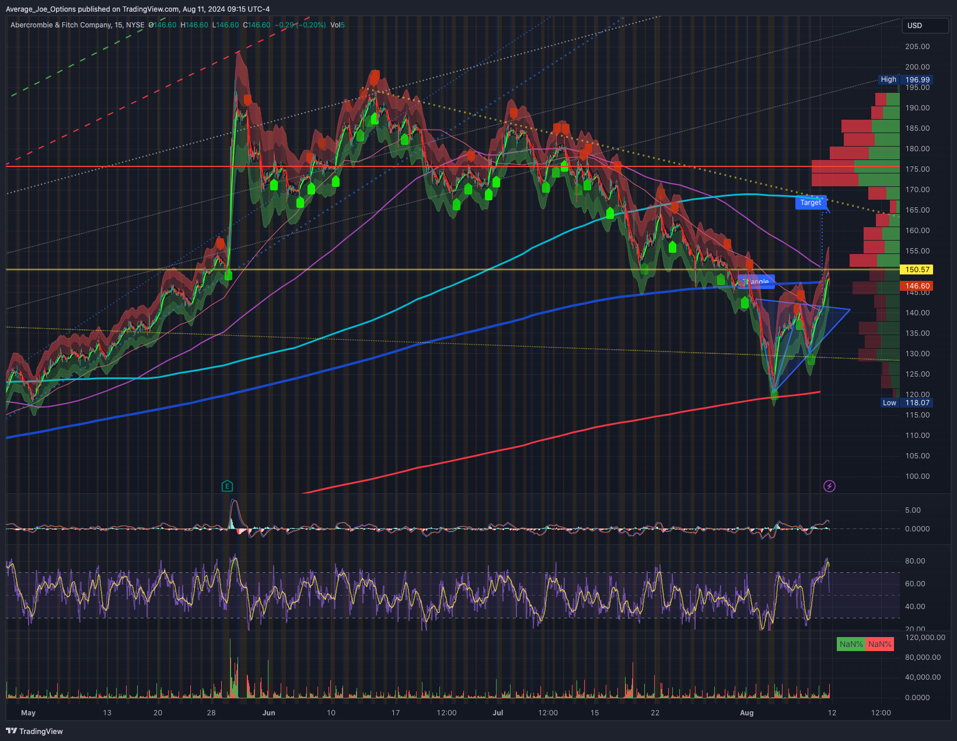Click the red sell marker at mid-June peak

tap(375, 76)
